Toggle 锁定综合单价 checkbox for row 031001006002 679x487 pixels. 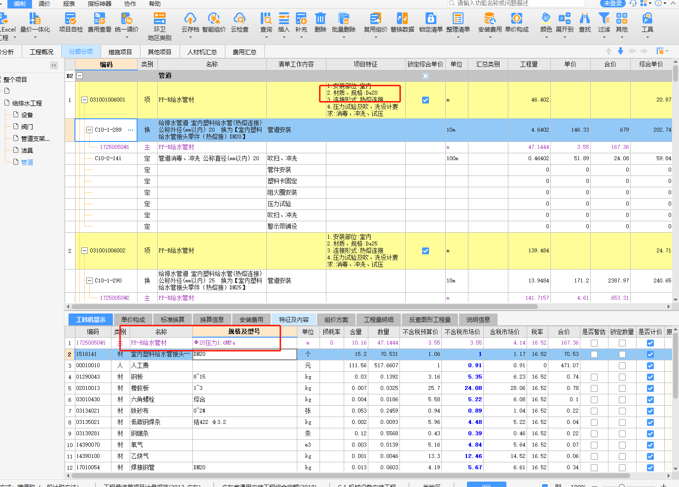coord(426,251)
